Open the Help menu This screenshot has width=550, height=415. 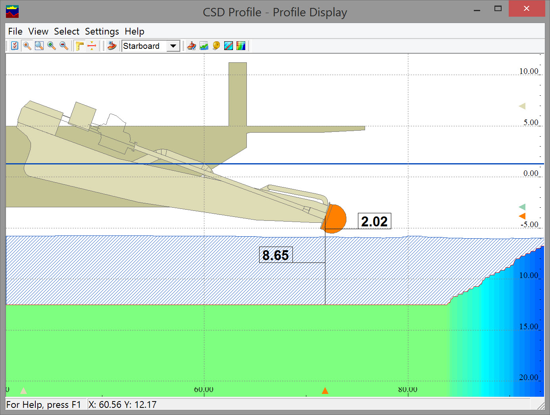point(135,31)
